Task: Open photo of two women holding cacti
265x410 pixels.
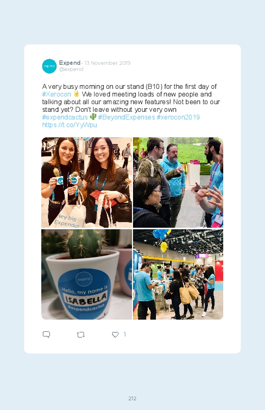Action: 87,182
